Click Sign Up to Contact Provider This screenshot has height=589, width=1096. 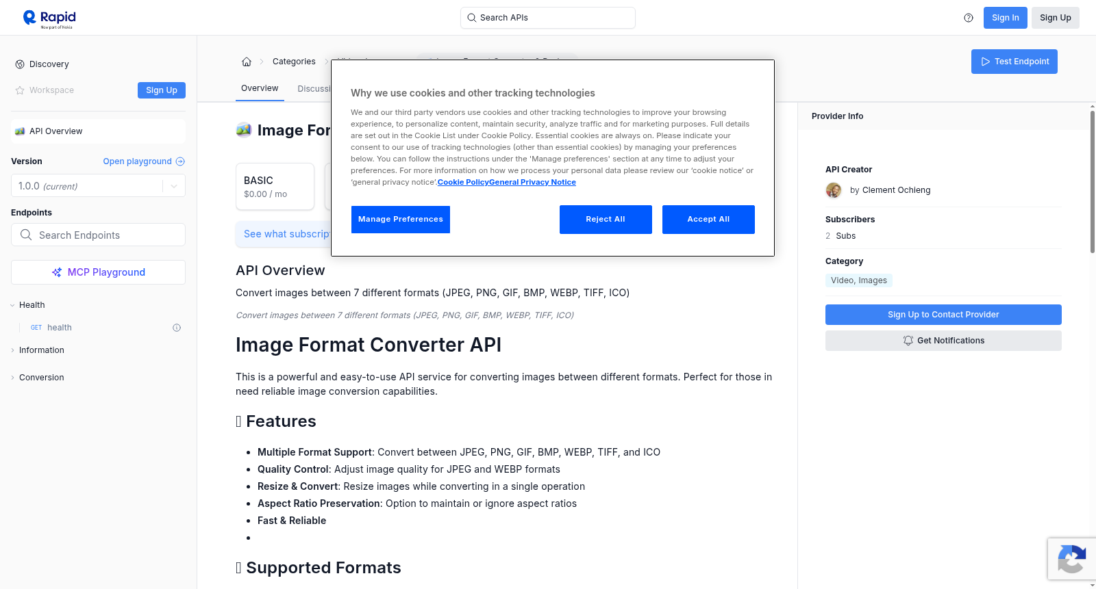click(943, 315)
